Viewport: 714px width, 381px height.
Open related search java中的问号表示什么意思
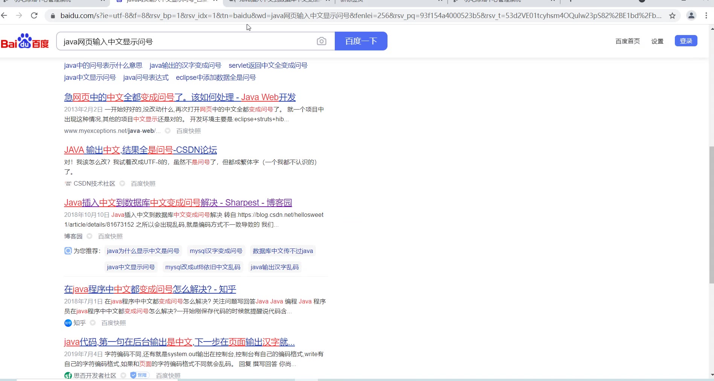pos(103,66)
